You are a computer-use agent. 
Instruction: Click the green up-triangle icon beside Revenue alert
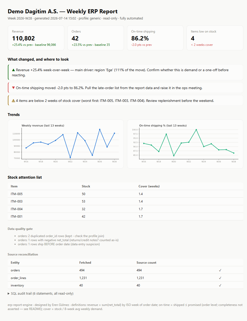click(14, 70)
